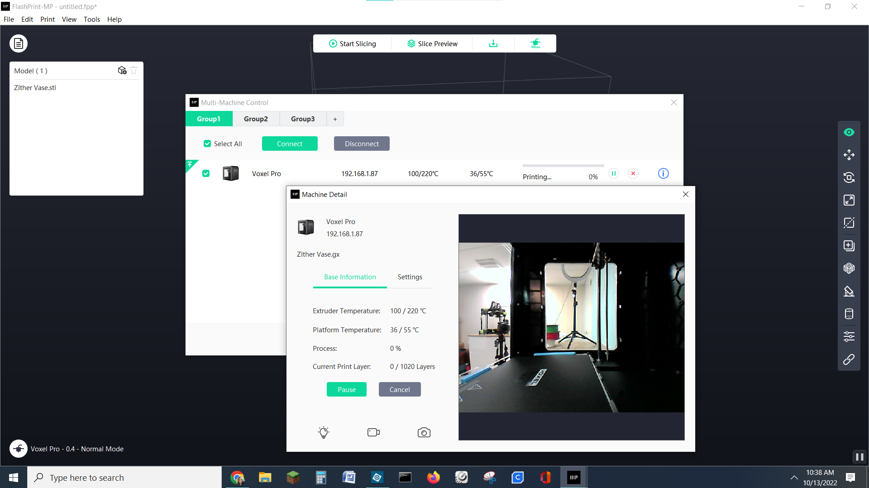Click the Start Slicing button
The height and width of the screenshot is (488, 869).
[x=352, y=43]
